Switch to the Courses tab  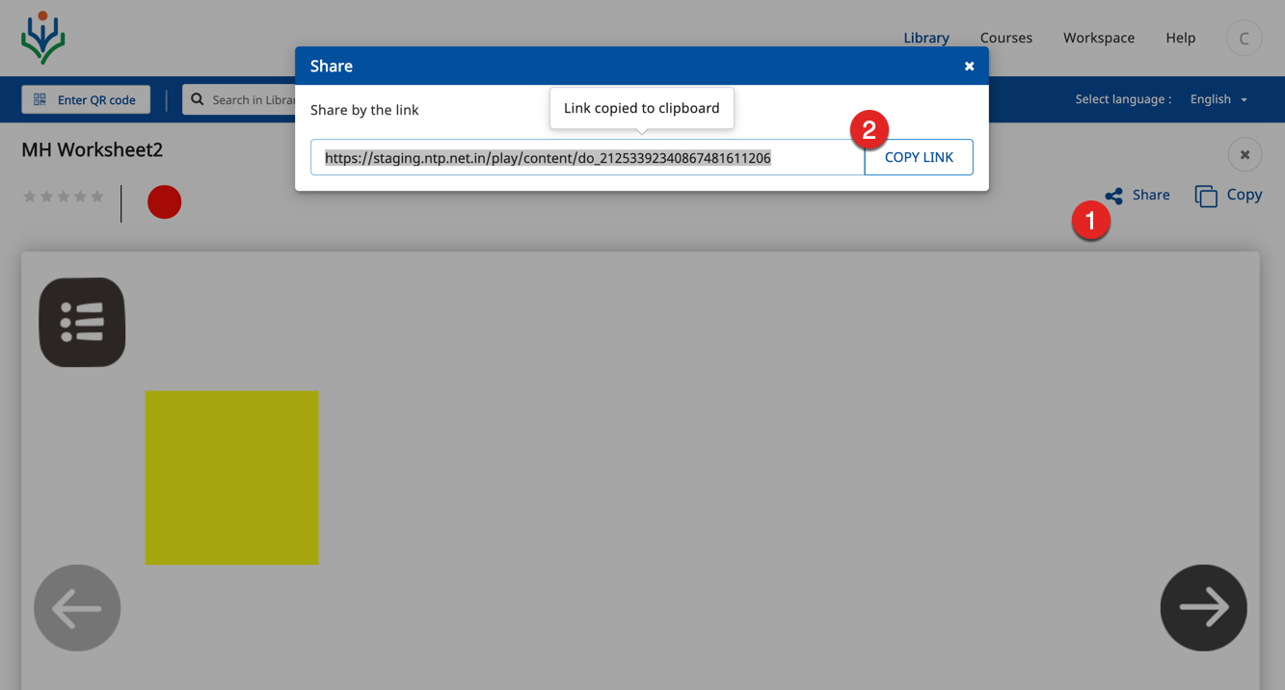tap(1005, 38)
